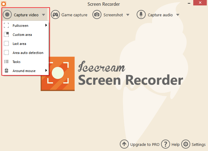The image size is (208, 151).
Task: Click the Capture audio microphone icon
Action: (x=141, y=14)
